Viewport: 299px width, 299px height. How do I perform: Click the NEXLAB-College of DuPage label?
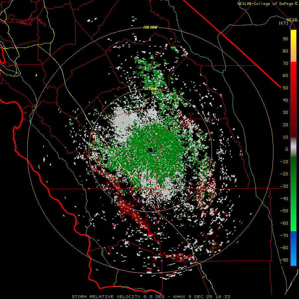click(267, 4)
